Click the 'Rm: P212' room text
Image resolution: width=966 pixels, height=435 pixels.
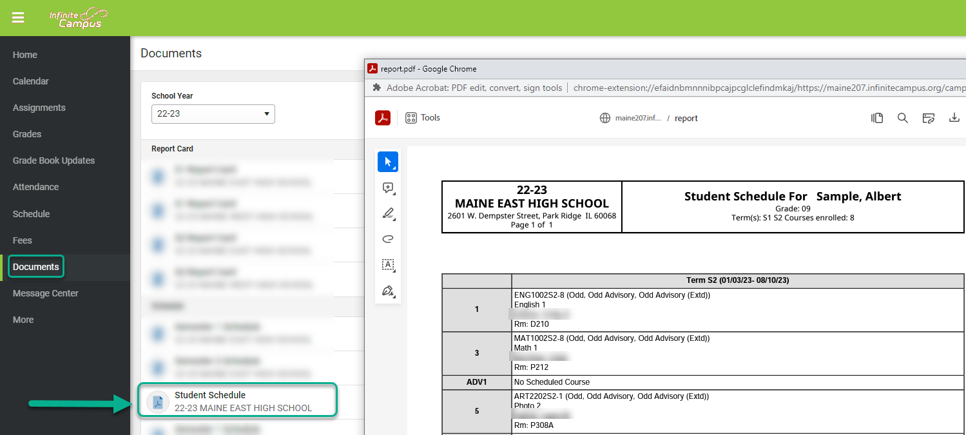click(531, 367)
